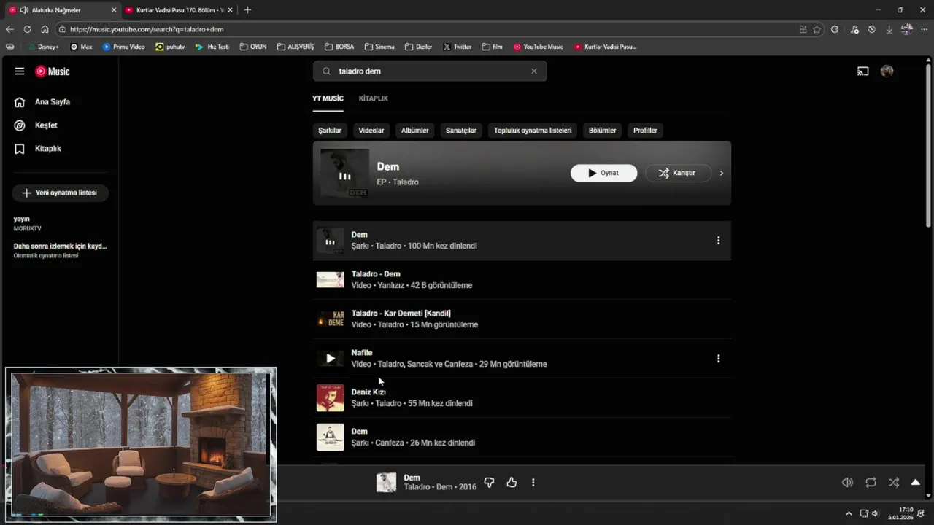
Task: Open the YouTube Music account avatar
Action: pyautogui.click(x=887, y=71)
